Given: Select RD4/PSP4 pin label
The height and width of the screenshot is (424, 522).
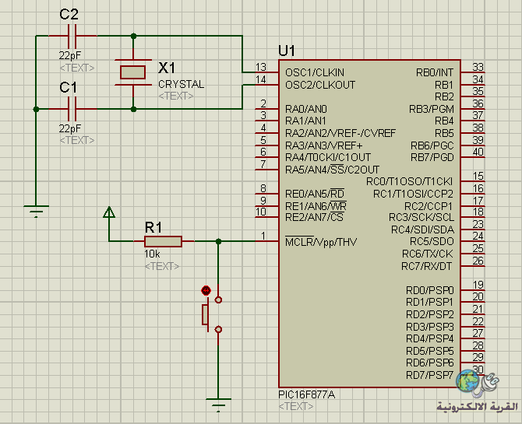Looking at the screenshot, I should (430, 339).
